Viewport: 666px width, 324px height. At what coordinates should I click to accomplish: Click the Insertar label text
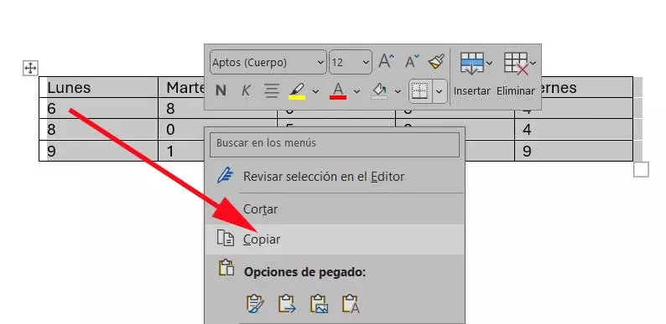(x=472, y=90)
